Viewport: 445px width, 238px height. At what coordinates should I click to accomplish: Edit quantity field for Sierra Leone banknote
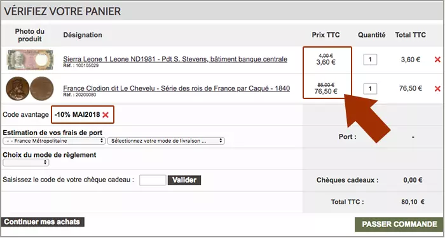coord(370,60)
